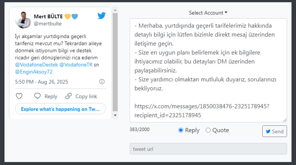Focus the tweet url input field
The image size is (296, 165).
tap(208, 149)
